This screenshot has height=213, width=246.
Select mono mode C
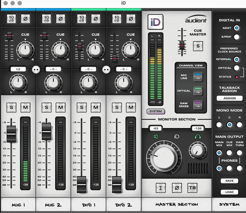[229, 125]
